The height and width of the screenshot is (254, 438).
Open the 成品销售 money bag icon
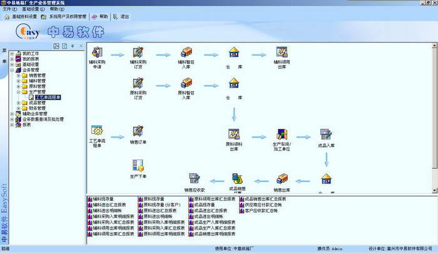click(237, 179)
